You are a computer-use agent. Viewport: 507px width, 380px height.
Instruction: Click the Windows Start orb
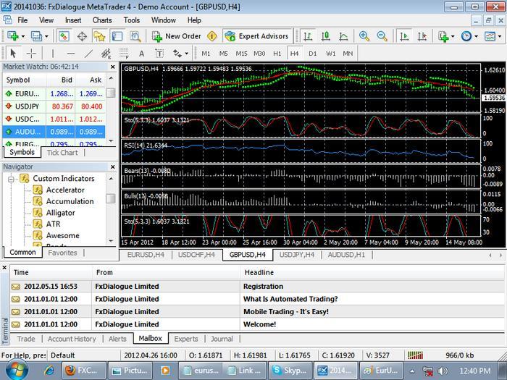(x=16, y=370)
